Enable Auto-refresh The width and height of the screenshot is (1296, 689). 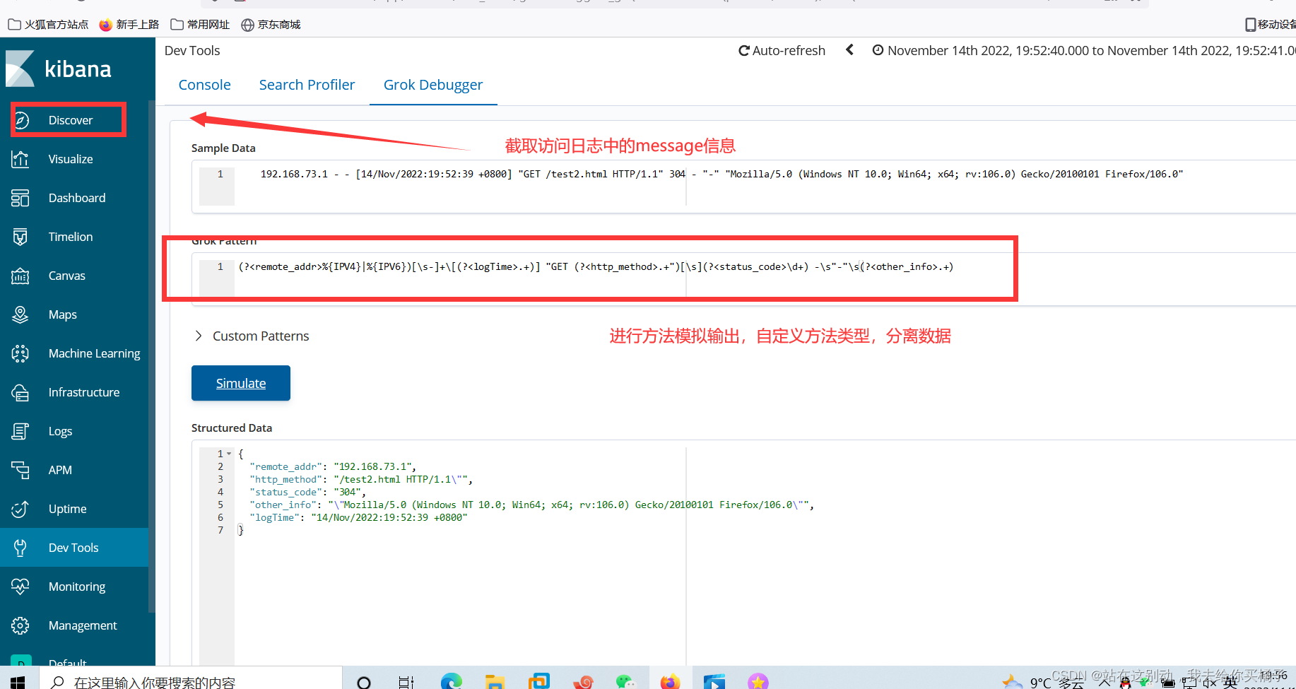pos(782,49)
